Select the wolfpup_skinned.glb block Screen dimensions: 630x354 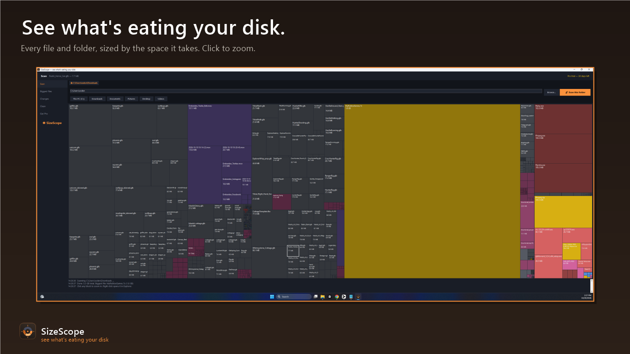click(140, 199)
